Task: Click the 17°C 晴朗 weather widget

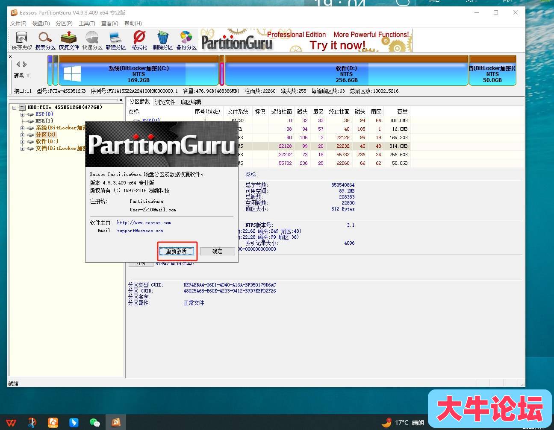Action: [404, 423]
